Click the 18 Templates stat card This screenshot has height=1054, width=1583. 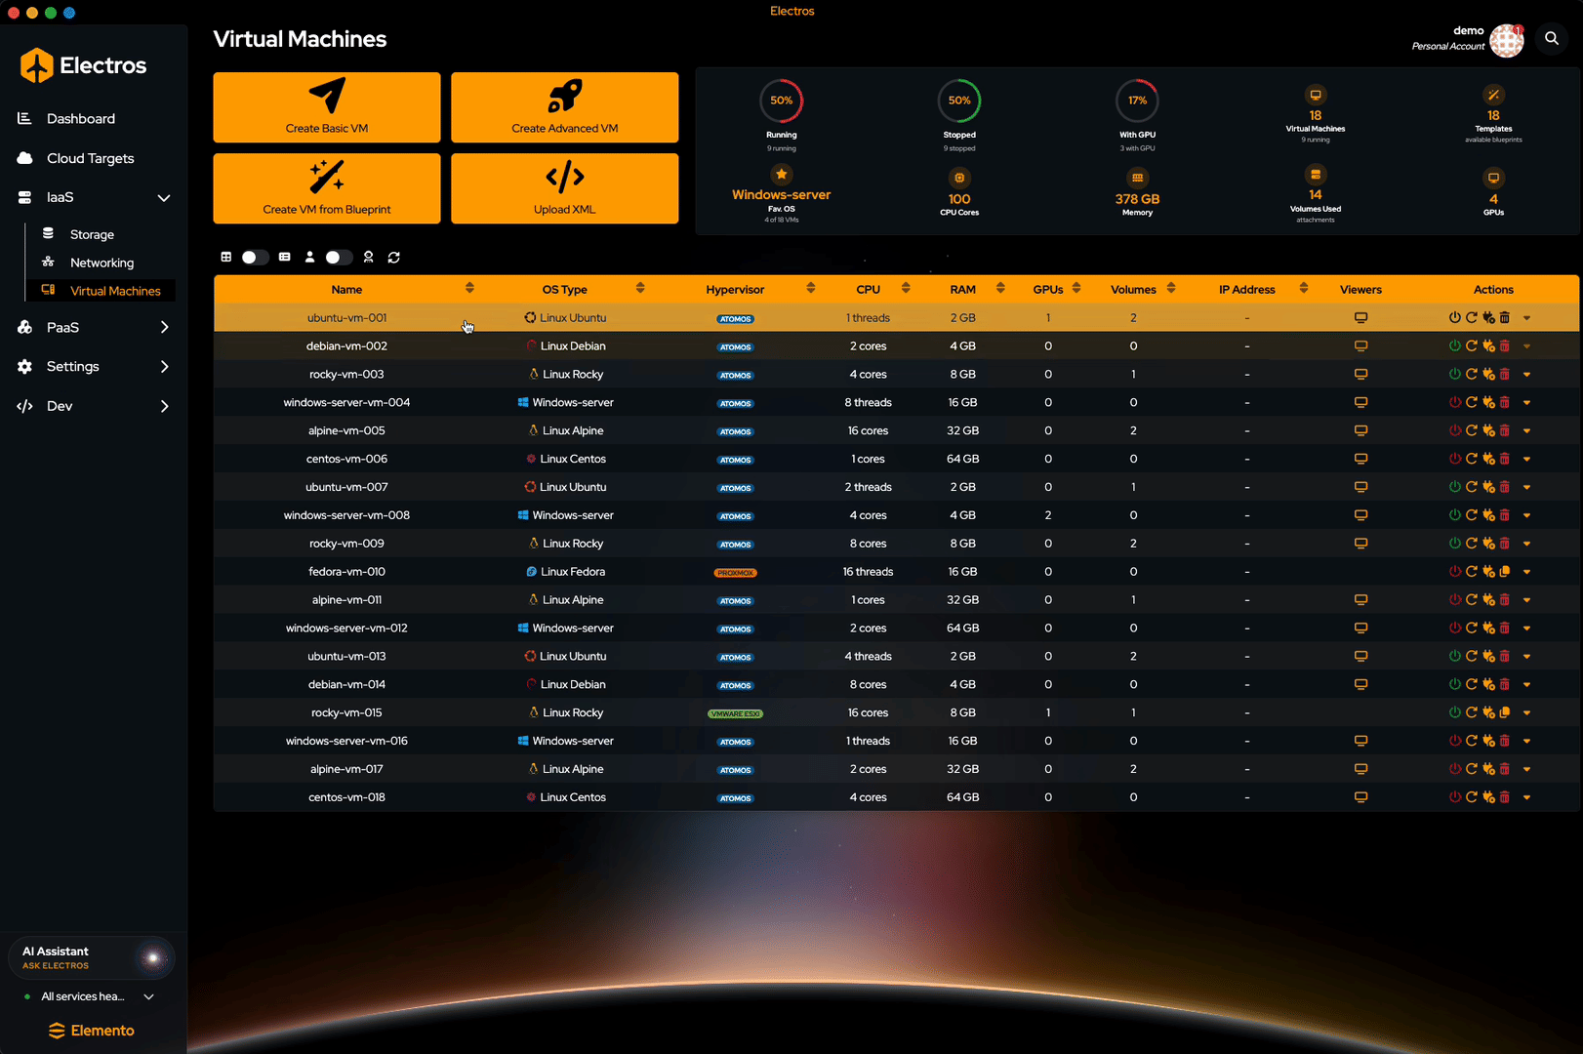tap(1493, 114)
